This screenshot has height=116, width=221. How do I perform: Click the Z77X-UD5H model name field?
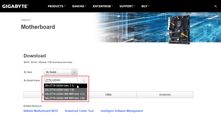[x=61, y=80]
